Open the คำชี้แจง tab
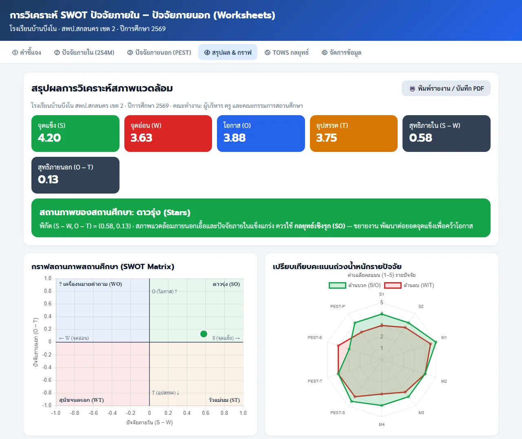The height and width of the screenshot is (439, 522). pos(27,52)
